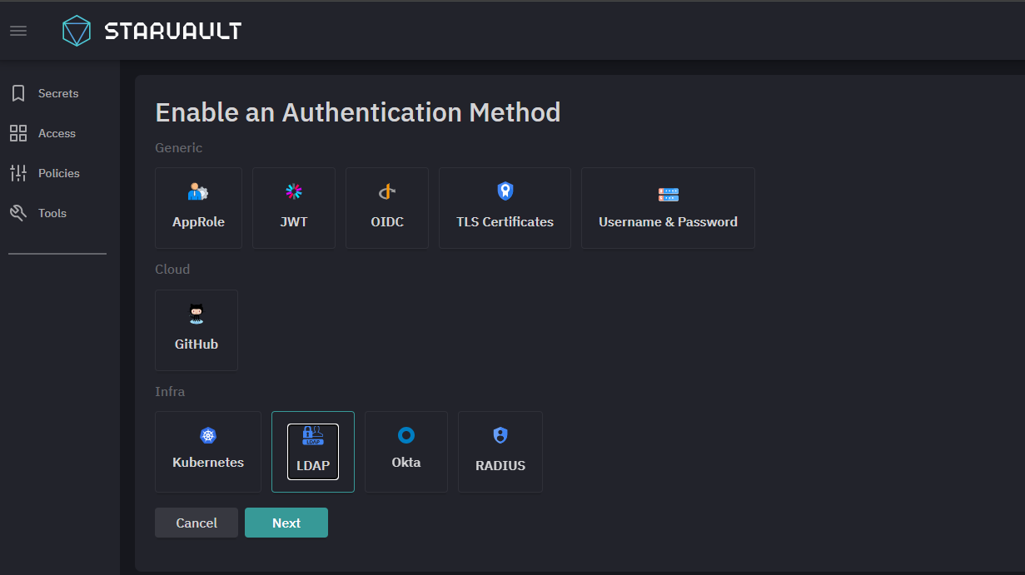Click the STARVAULT wordmark text
The width and height of the screenshot is (1025, 575).
(173, 32)
